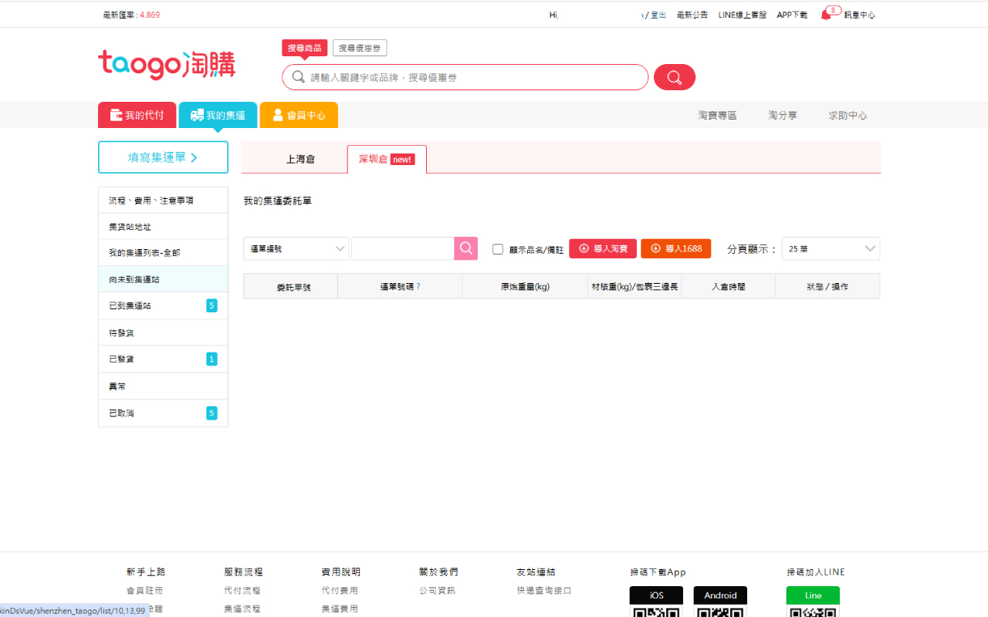Image resolution: width=988 pixels, height=617 pixels.
Task: Open 公司資訊 footer link
Action: (438, 591)
